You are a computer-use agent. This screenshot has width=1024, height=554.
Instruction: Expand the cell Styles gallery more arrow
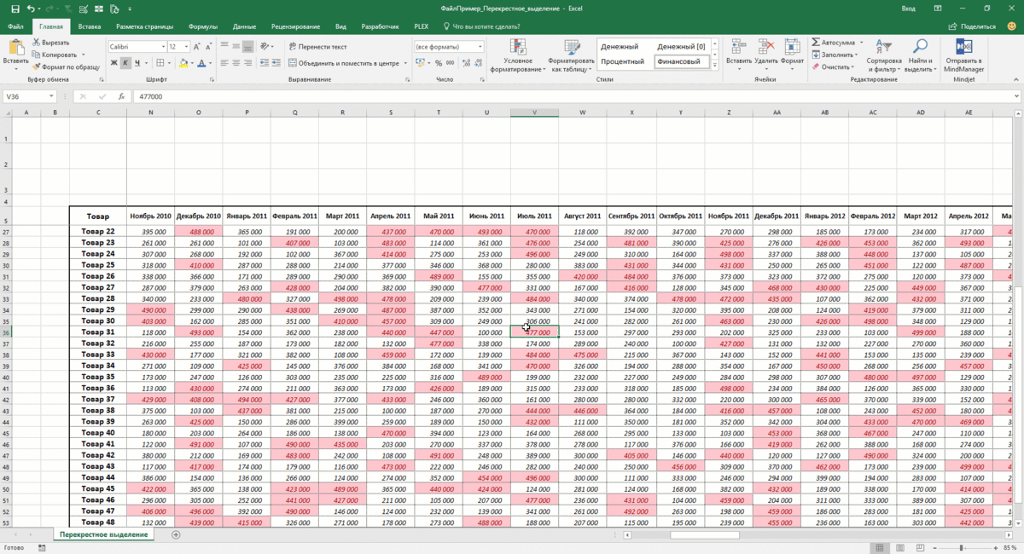pos(715,65)
